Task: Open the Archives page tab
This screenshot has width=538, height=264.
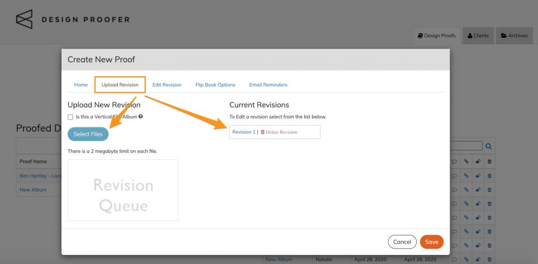Action: point(514,36)
